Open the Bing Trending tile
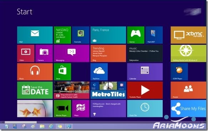208x131 pixels. click(x=108, y=53)
